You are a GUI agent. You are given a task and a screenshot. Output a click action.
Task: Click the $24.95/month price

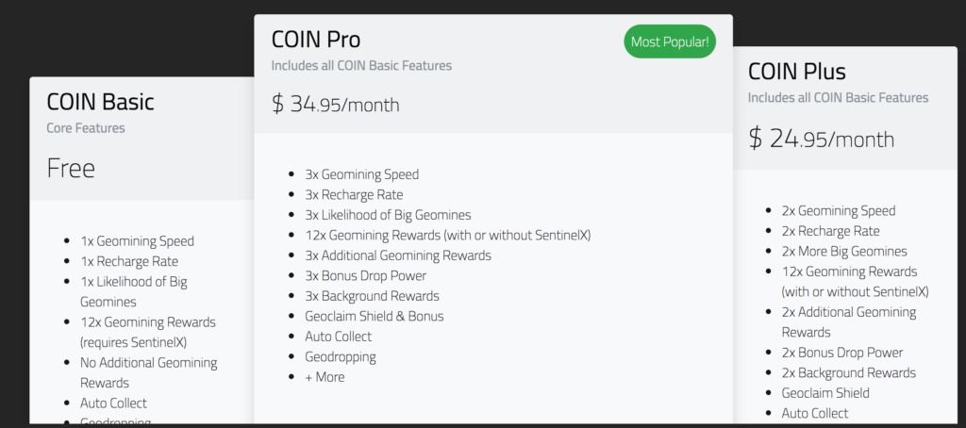click(x=822, y=139)
